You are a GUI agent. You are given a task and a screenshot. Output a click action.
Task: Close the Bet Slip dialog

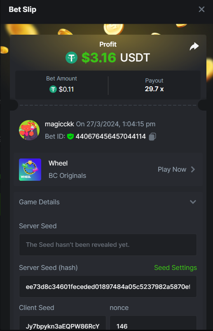(x=201, y=9)
